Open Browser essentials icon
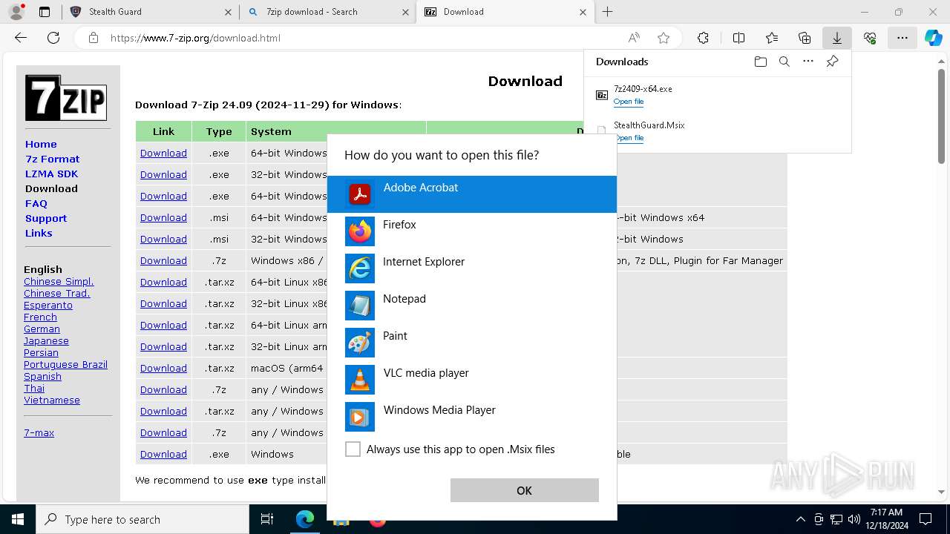The width and height of the screenshot is (950, 534). click(x=870, y=38)
